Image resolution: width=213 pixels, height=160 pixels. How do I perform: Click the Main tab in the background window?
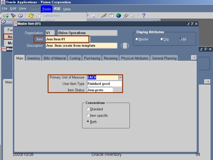click(8, 82)
